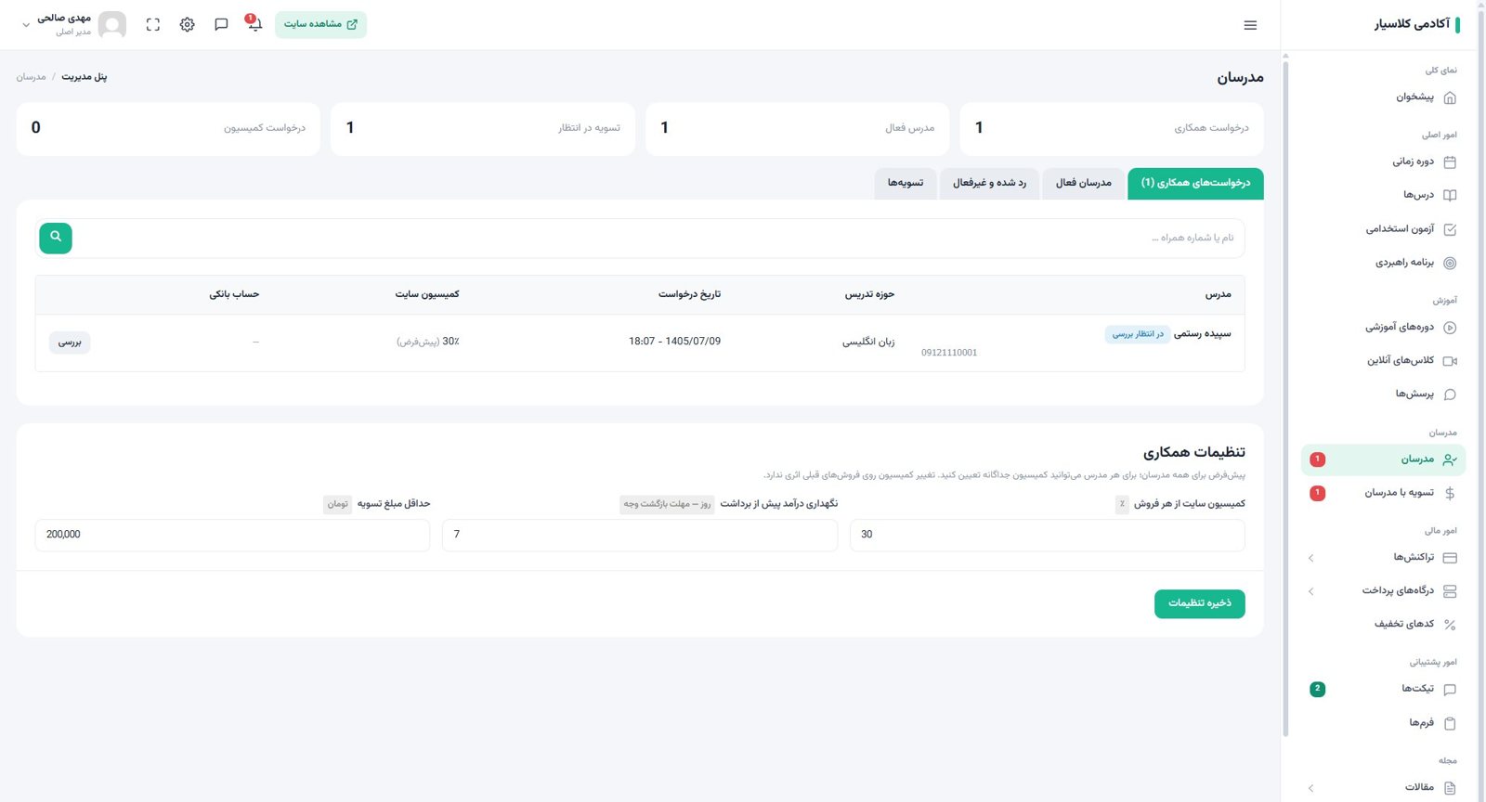
Task: Click the تسویه در انتظار stat card
Action: point(483,129)
